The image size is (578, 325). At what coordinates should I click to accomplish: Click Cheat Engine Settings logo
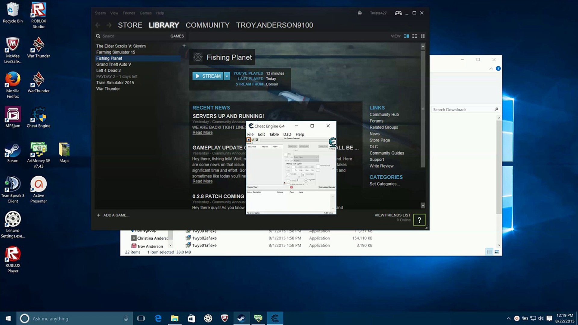click(x=332, y=142)
